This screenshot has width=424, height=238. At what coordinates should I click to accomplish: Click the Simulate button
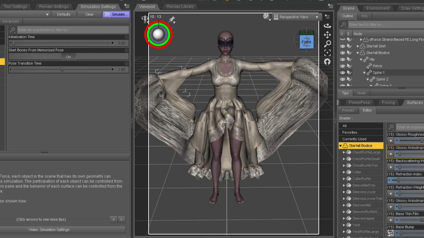click(x=116, y=14)
